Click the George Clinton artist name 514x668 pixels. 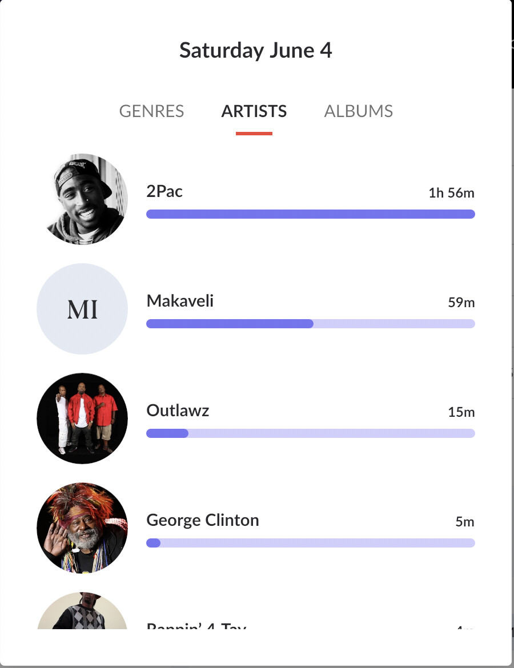pyautogui.click(x=202, y=520)
